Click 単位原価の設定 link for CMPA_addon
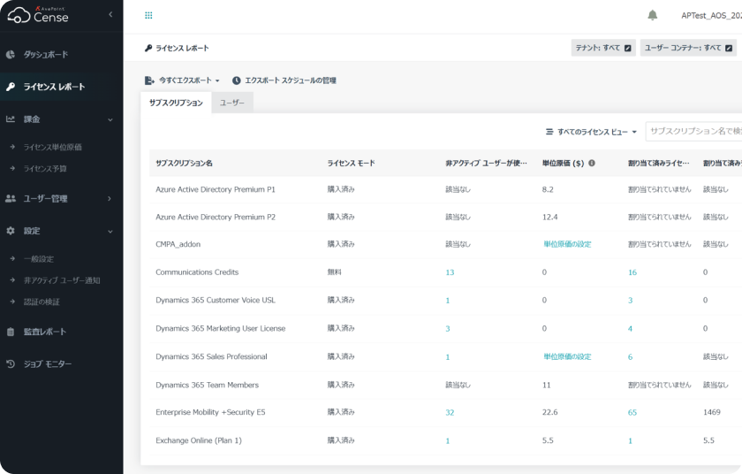Image resolution: width=742 pixels, height=474 pixels. tap(567, 244)
